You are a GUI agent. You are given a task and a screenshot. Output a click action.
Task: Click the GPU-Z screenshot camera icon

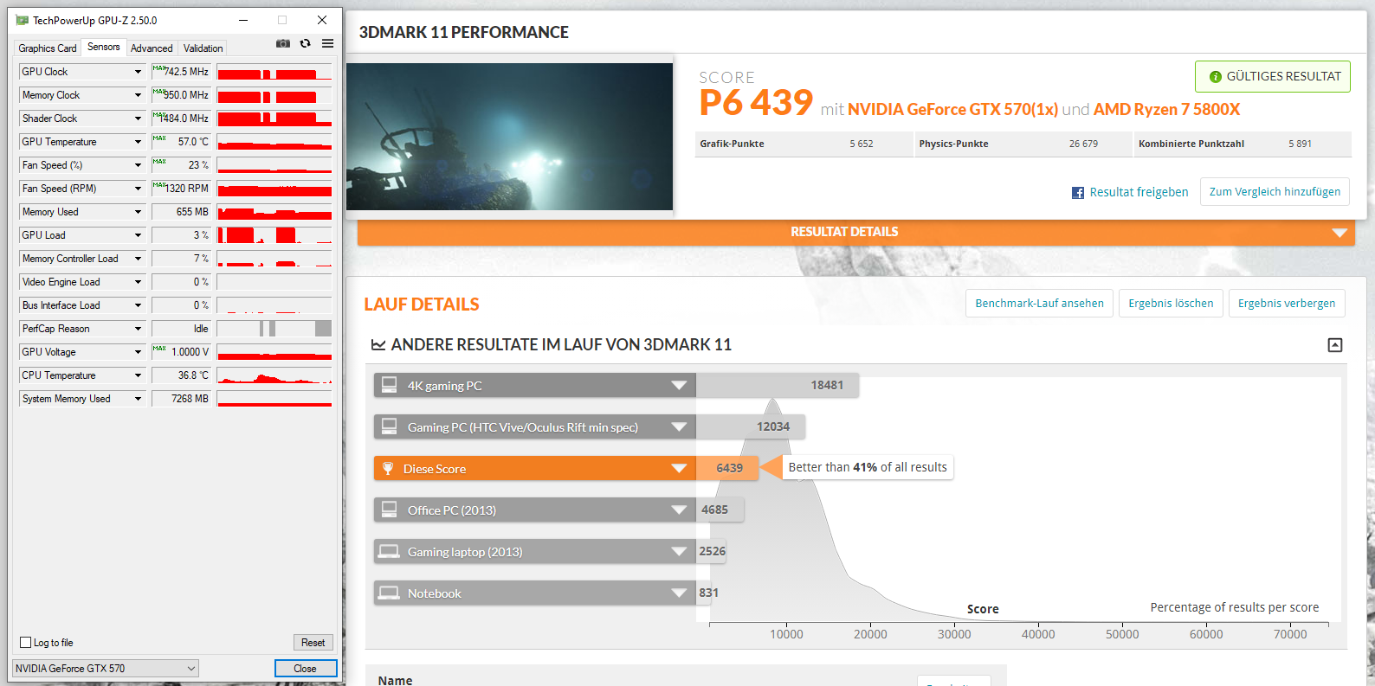point(283,43)
